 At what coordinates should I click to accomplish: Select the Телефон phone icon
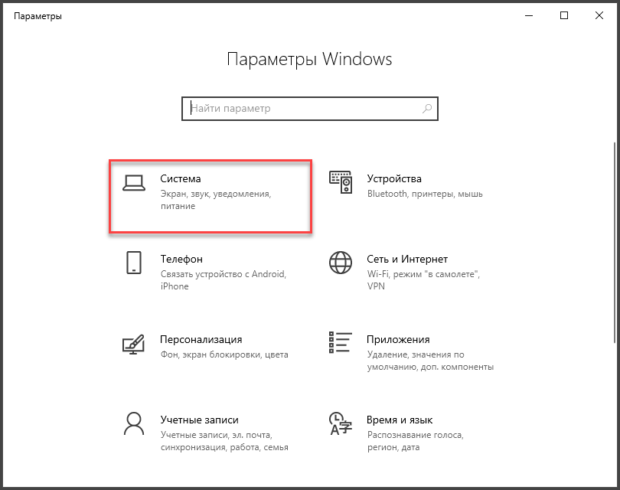pyautogui.click(x=134, y=263)
